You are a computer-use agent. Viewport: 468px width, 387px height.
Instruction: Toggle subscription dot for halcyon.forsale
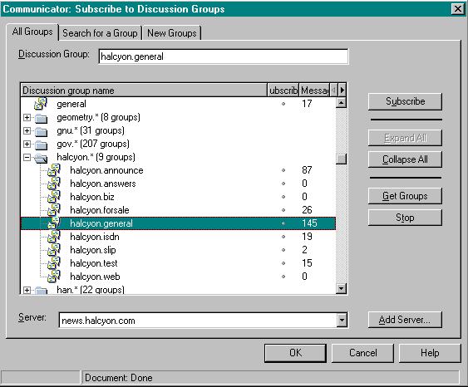(283, 210)
